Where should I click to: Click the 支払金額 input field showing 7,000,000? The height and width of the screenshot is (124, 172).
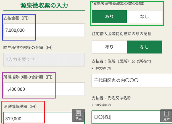pyautogui.click(x=44, y=30)
